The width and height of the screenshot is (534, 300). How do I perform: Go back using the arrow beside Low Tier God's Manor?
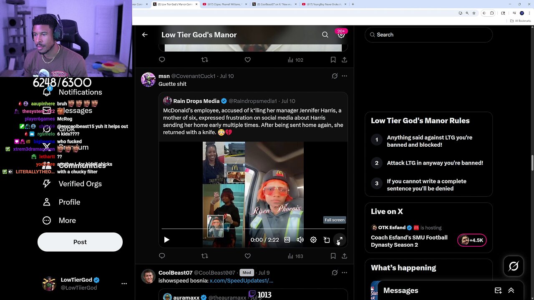[x=145, y=35]
